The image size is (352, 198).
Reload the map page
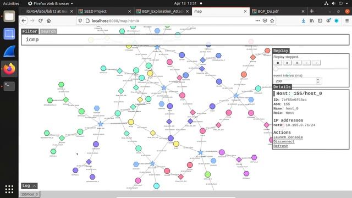tap(40, 21)
